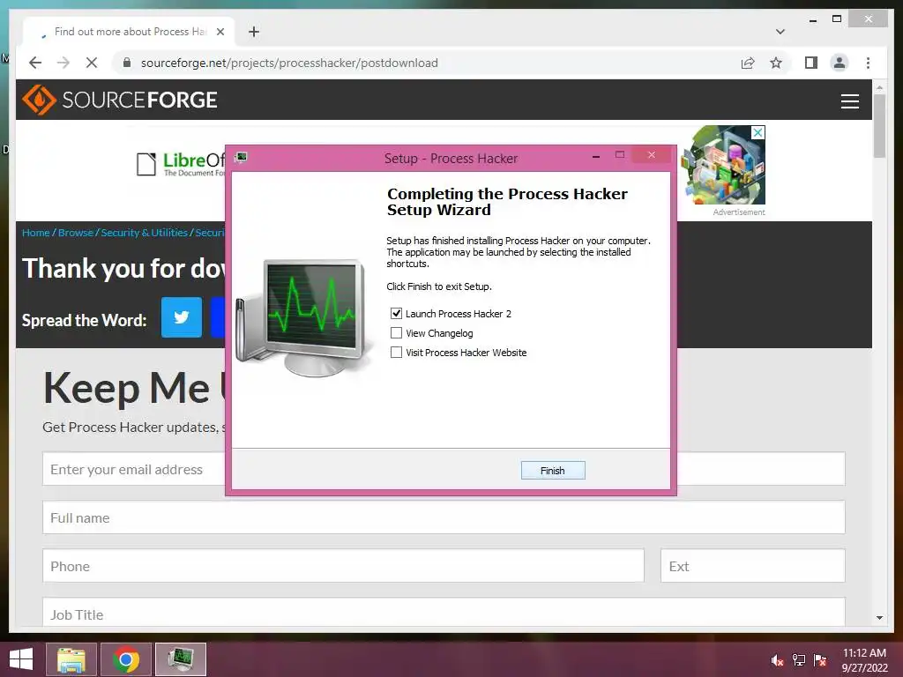Image resolution: width=903 pixels, height=677 pixels.
Task: Expand the Chrome tab search chevron
Action: 780,32
